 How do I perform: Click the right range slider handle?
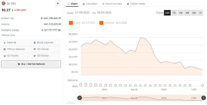pos(203,98)
